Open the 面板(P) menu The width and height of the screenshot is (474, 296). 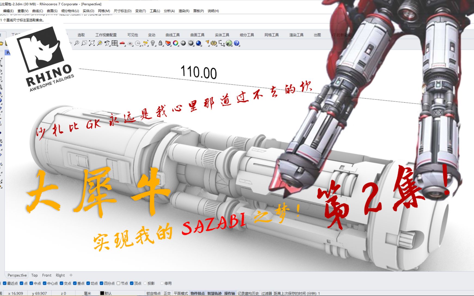198,11
